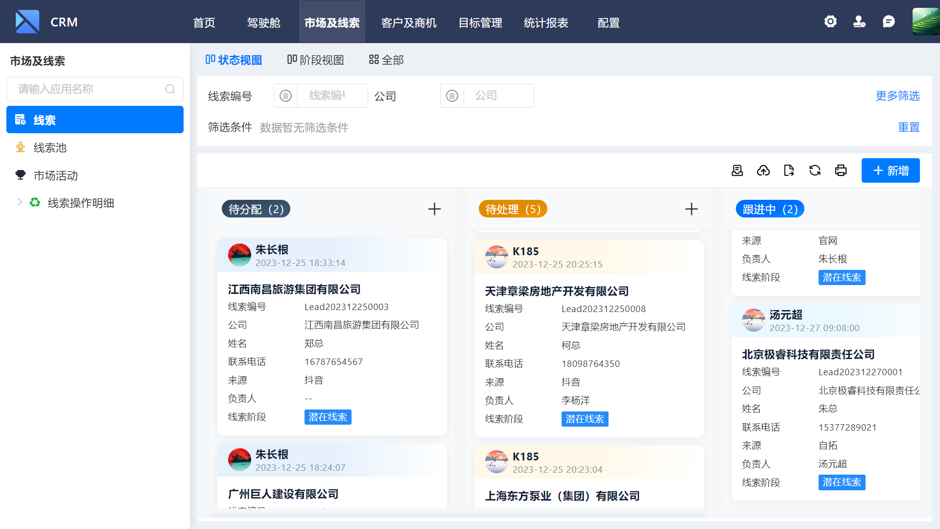Open the user profile icon top right
Image resolution: width=940 pixels, height=529 pixels.
coord(859,22)
